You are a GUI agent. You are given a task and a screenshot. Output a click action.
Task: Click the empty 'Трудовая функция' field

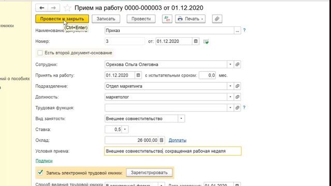click(165, 108)
